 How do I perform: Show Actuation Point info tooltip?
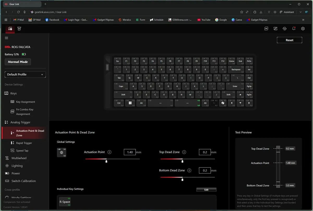[109, 152]
